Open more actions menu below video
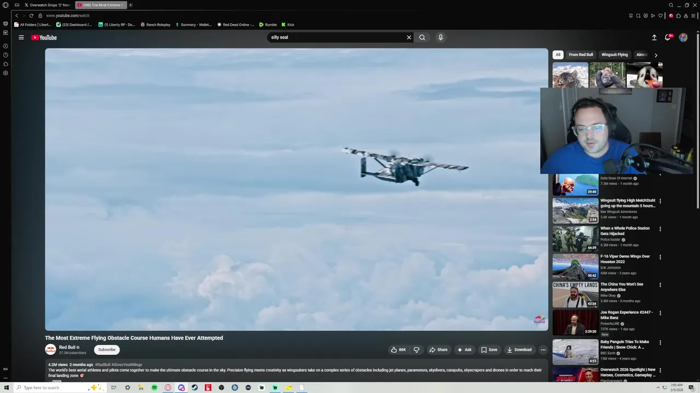 (543, 350)
